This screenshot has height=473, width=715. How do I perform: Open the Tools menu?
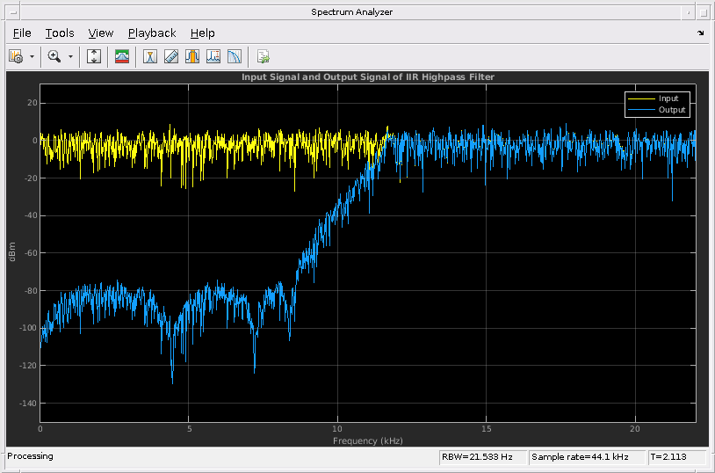click(x=60, y=33)
